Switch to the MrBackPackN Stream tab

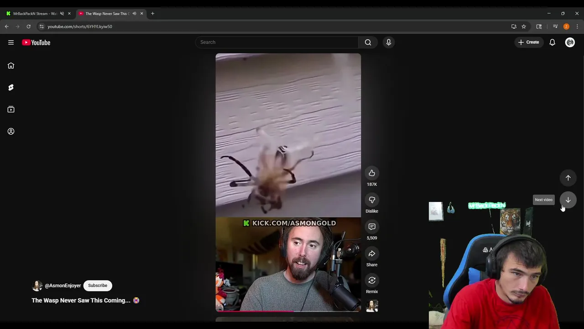pos(34,14)
